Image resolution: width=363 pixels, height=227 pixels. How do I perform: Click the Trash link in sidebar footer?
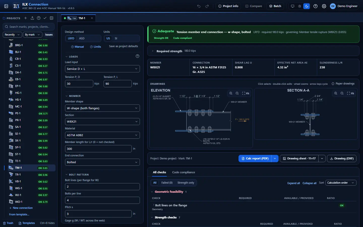(x=8, y=223)
